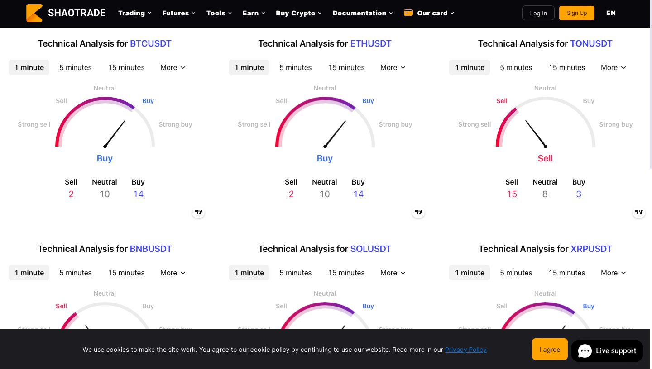
Task: Select 15 minutes tab for ETHUSDT
Action: [346, 67]
